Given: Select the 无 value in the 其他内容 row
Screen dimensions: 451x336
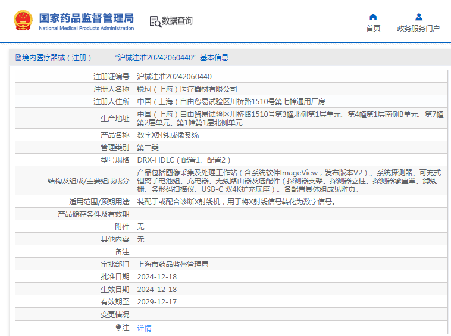Looking at the screenshot, I should click(140, 239).
